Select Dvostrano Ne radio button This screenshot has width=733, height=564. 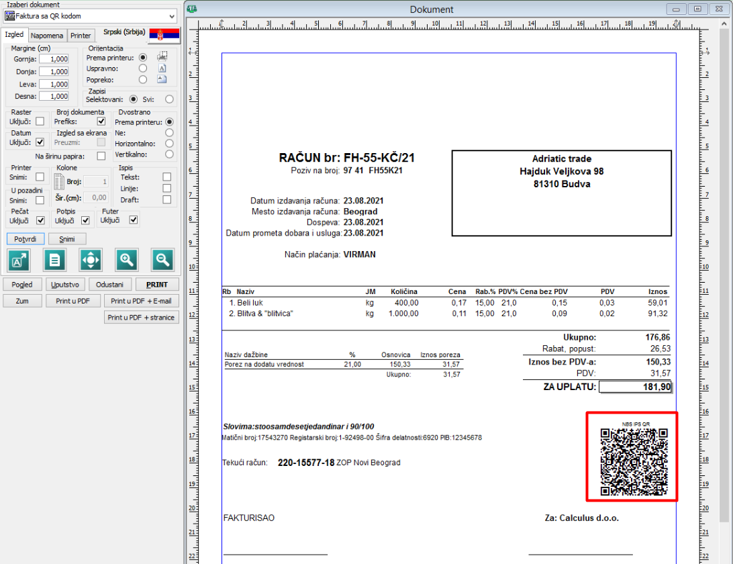[169, 133]
